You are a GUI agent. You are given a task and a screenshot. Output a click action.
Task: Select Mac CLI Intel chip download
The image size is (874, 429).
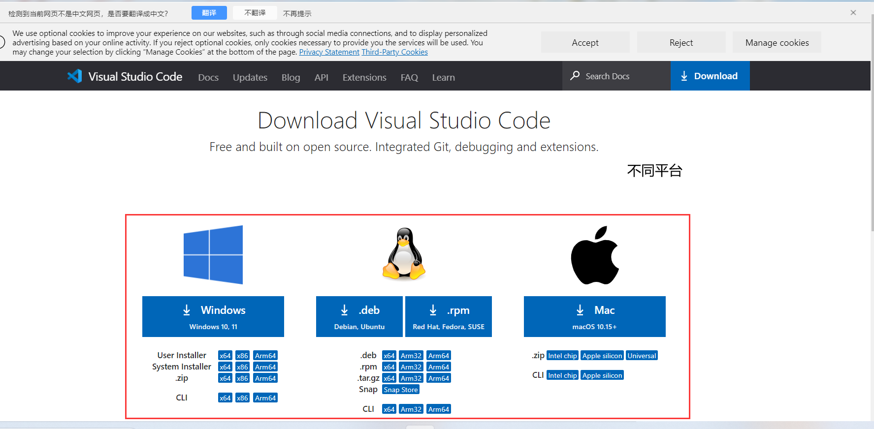click(x=562, y=375)
